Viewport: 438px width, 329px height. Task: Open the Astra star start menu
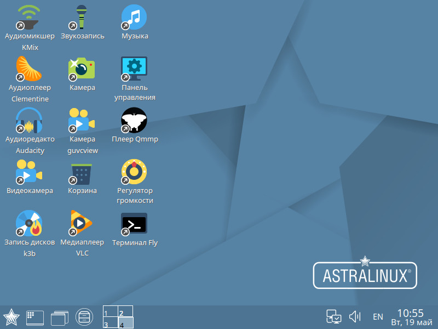pos(11,317)
